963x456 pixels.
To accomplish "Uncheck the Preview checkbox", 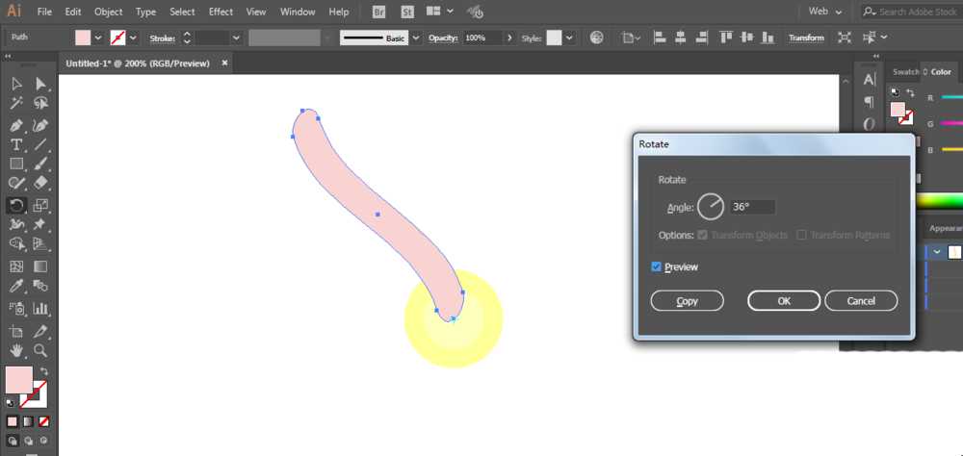I will 656,267.
